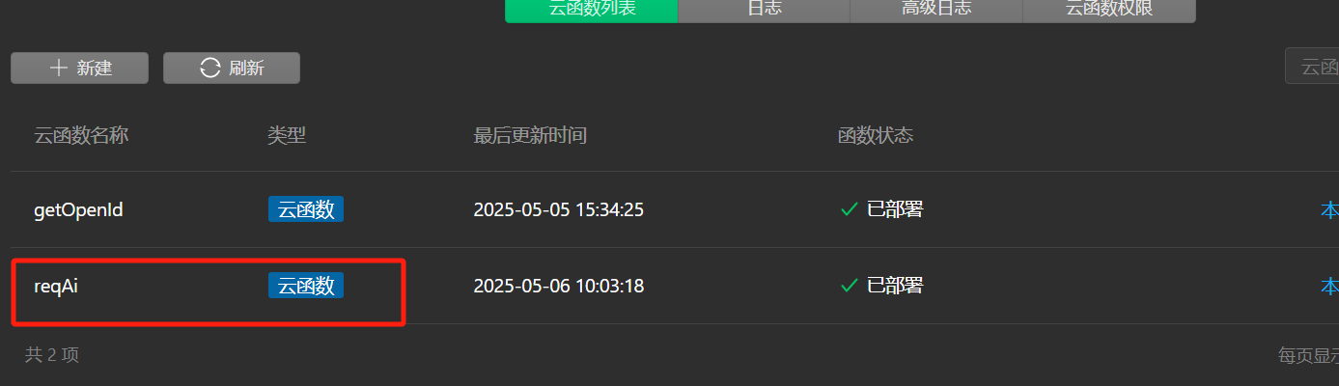
Task: Open the 日志 tab
Action: coord(764,10)
